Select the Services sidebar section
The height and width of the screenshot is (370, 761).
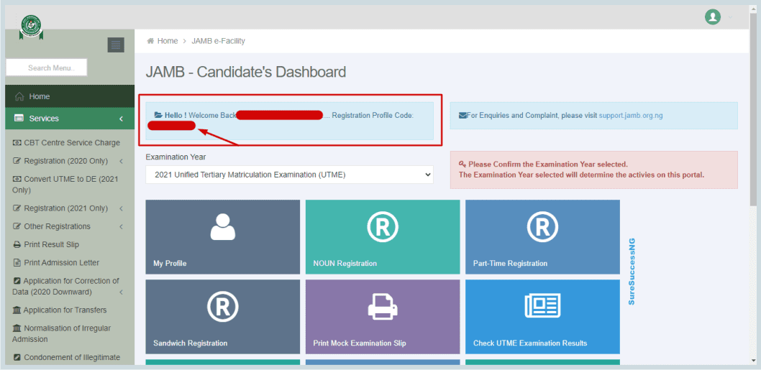[x=70, y=119]
